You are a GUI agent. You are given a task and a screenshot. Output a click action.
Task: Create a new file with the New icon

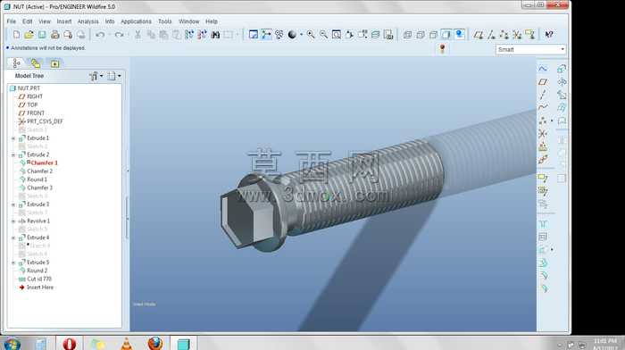click(16, 35)
